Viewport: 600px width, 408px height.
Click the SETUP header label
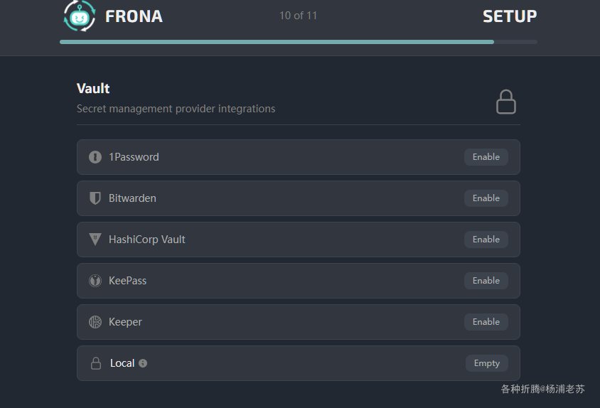coord(510,16)
